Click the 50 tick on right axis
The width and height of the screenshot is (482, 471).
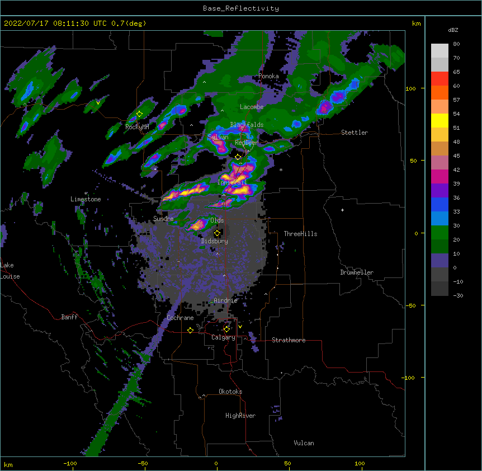pyautogui.click(x=413, y=161)
